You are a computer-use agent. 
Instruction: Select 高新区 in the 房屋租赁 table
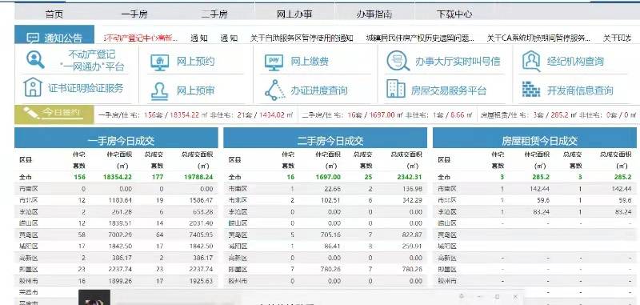[447, 258]
